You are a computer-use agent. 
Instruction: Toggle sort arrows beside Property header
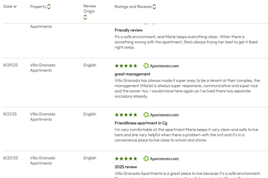49,7
